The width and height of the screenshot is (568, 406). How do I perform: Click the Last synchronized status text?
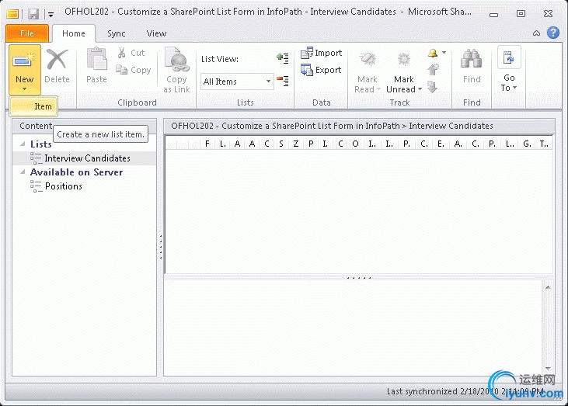click(x=465, y=391)
